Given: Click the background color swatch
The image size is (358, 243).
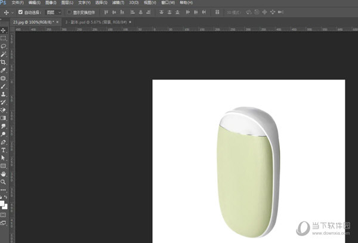Looking at the screenshot, I should [6, 207].
